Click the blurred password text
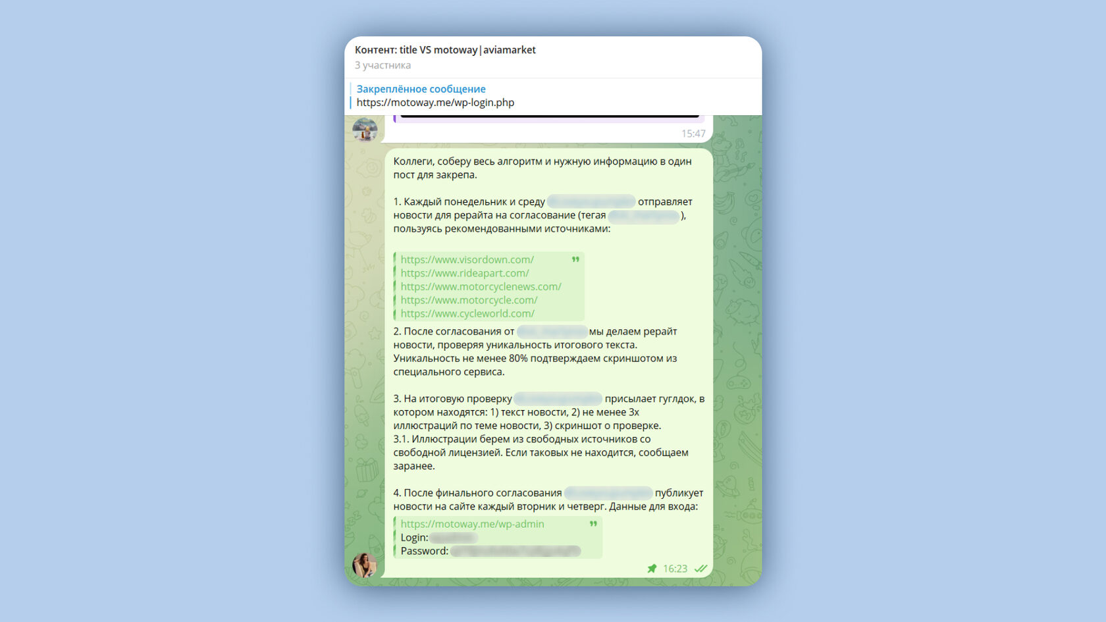The width and height of the screenshot is (1106, 622). [515, 551]
